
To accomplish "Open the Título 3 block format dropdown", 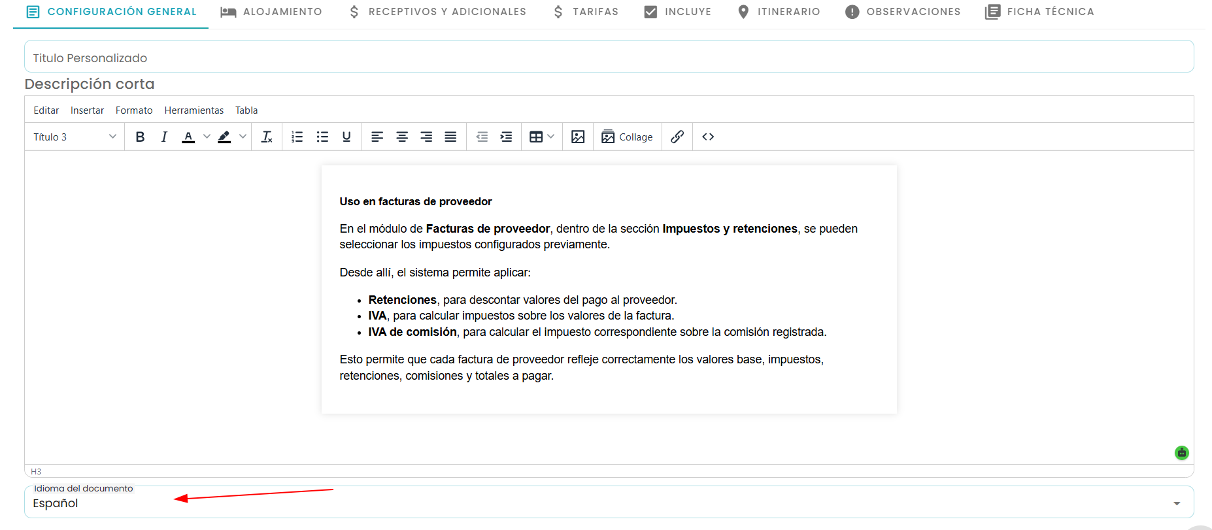I will pos(75,137).
